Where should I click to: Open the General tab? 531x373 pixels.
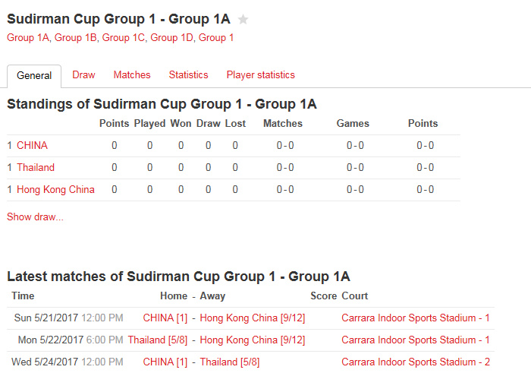(34, 76)
